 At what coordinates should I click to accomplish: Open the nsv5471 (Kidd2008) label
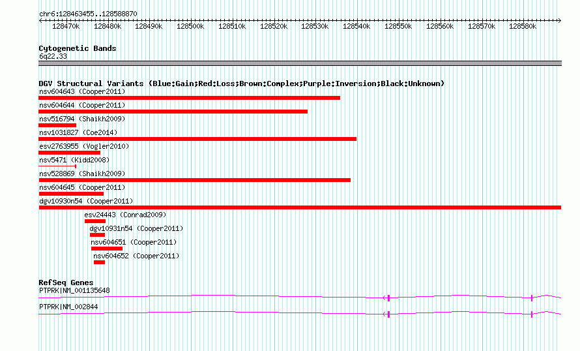(x=74, y=160)
